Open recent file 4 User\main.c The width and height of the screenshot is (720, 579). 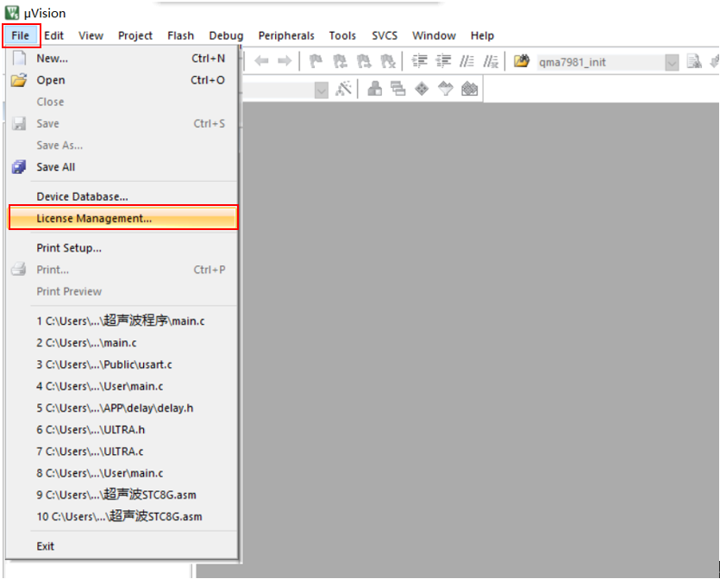click(122, 386)
